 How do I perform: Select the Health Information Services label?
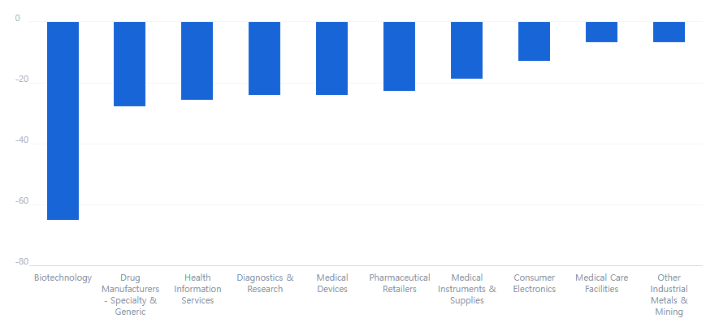[x=197, y=289]
